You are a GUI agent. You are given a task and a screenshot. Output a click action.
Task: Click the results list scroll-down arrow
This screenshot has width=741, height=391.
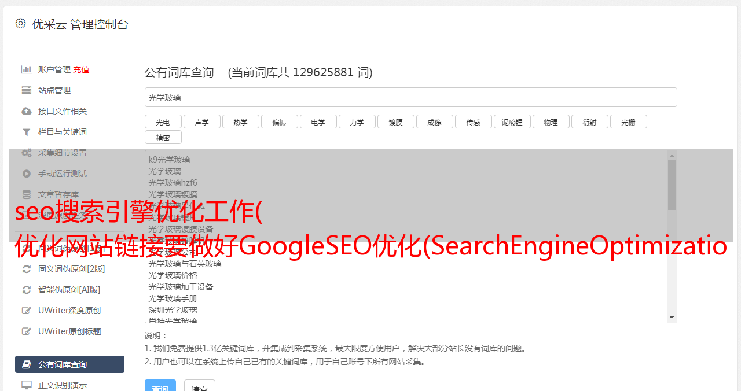click(672, 318)
